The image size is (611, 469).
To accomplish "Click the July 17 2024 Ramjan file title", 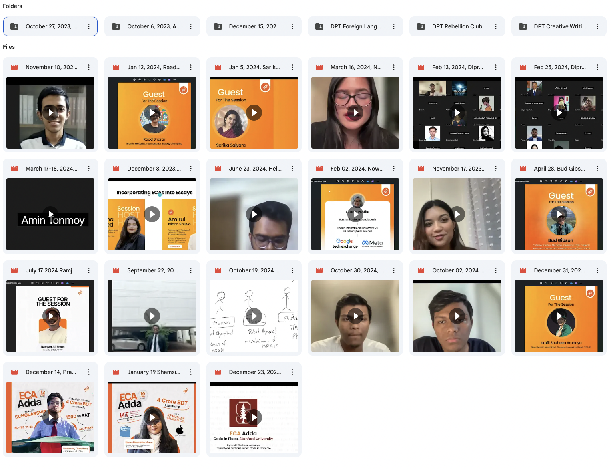I will click(51, 270).
